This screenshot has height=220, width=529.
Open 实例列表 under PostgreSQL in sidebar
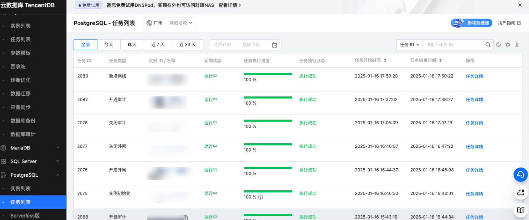pos(21,189)
